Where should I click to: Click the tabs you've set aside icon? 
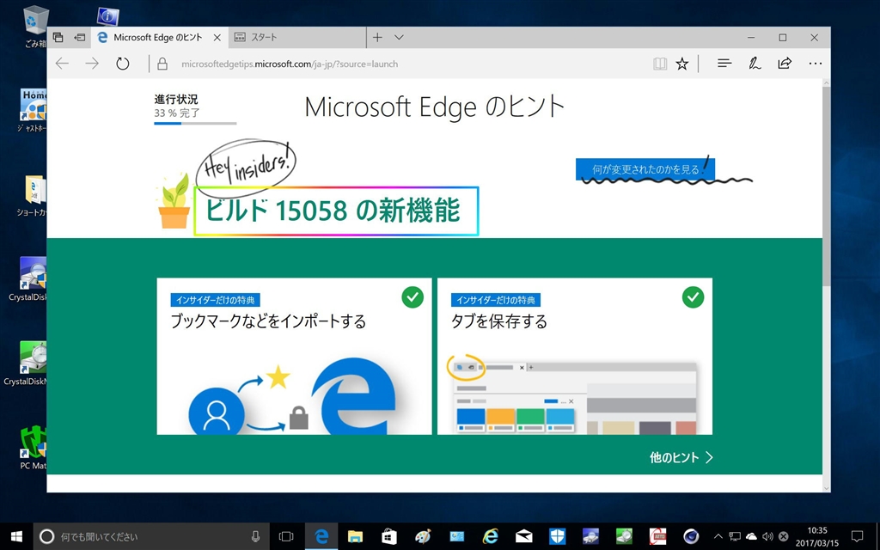pos(58,38)
